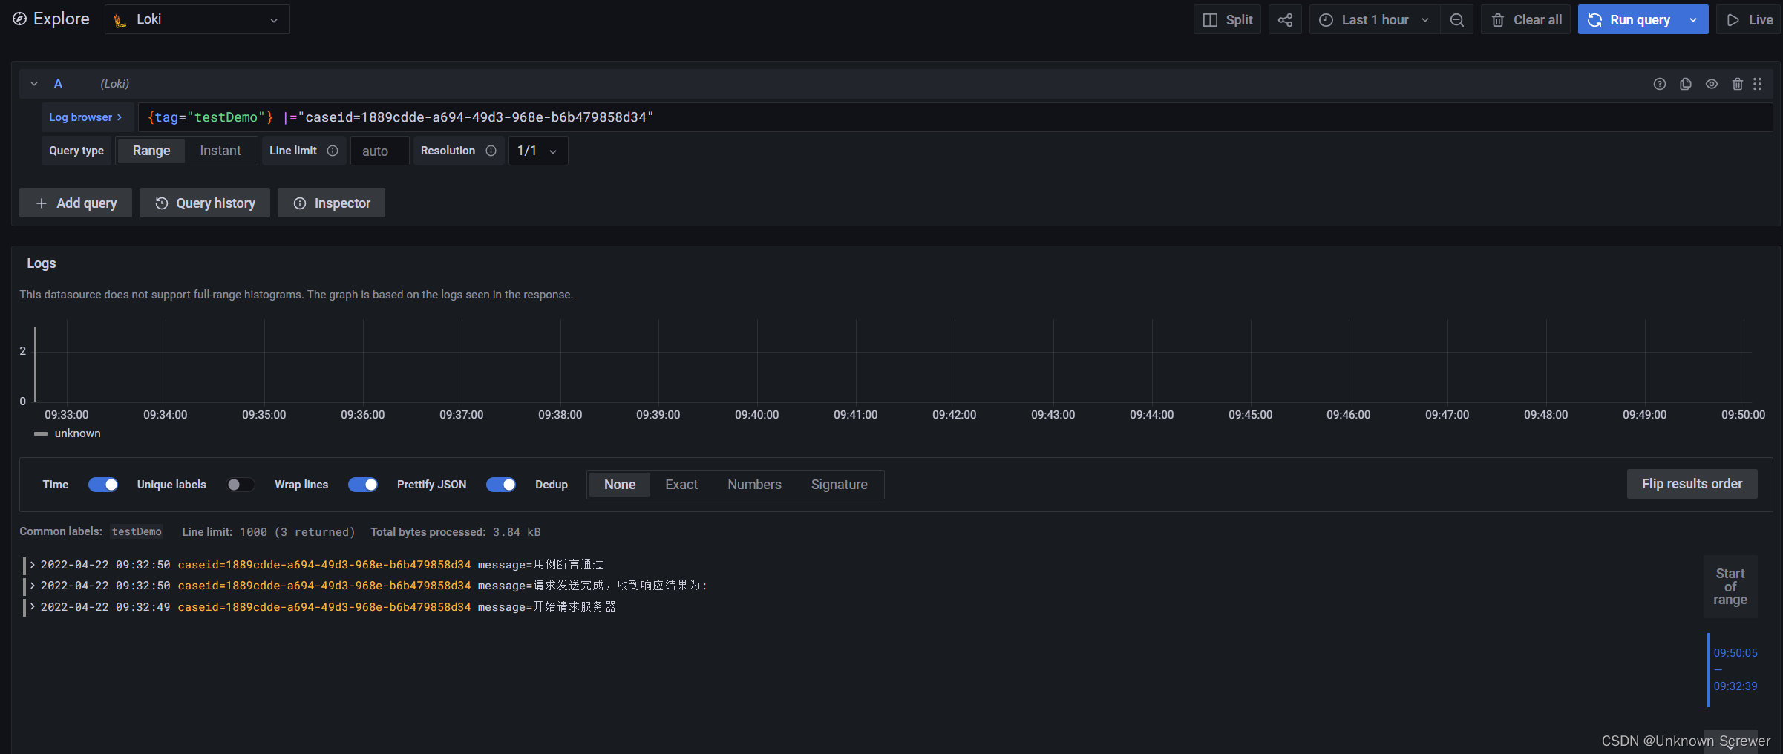Click the Line limit auto input field
This screenshot has height=754, width=1783.
pyautogui.click(x=379, y=151)
